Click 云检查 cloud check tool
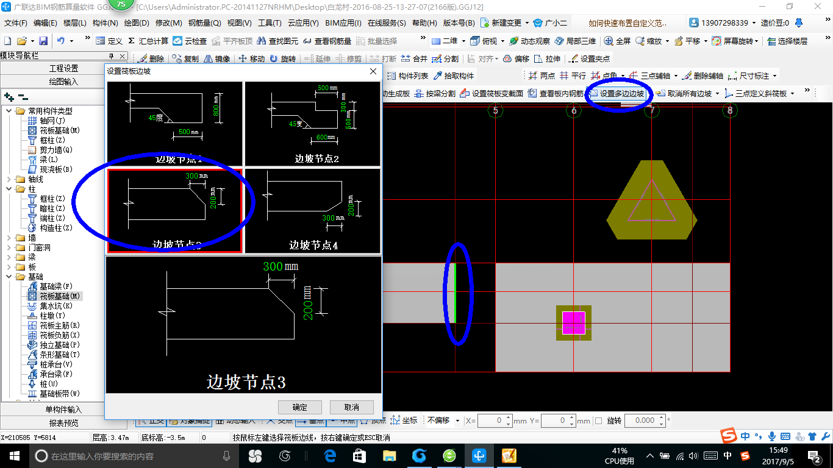The height and width of the screenshot is (468, 833). (x=190, y=41)
